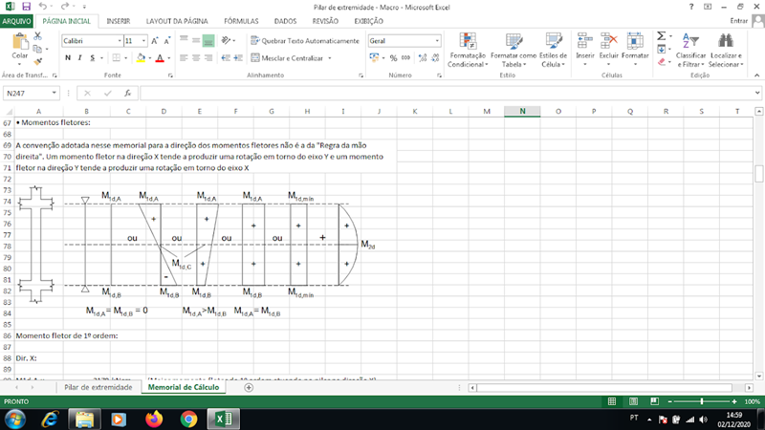Click Mesclar e Centralizar

288,58
